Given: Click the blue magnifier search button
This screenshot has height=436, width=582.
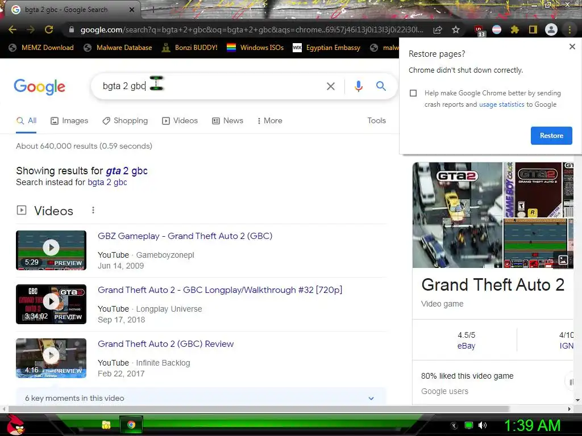Looking at the screenshot, I should click(381, 86).
